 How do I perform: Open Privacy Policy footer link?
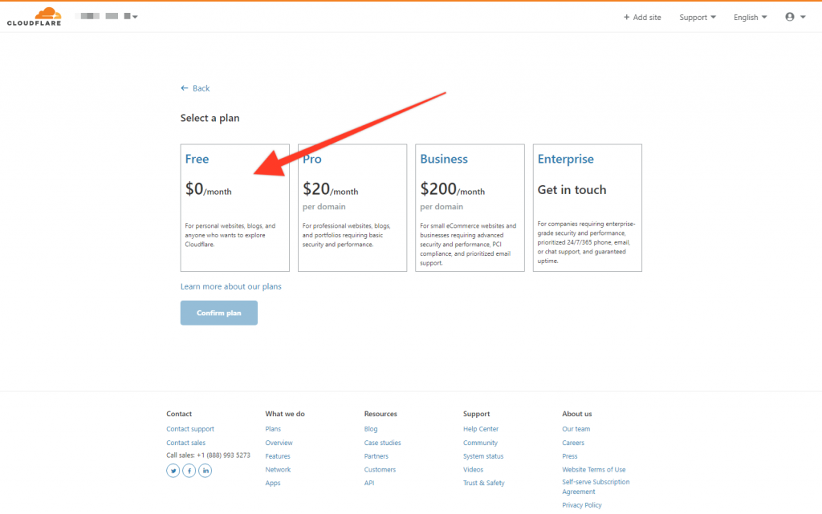click(x=581, y=505)
